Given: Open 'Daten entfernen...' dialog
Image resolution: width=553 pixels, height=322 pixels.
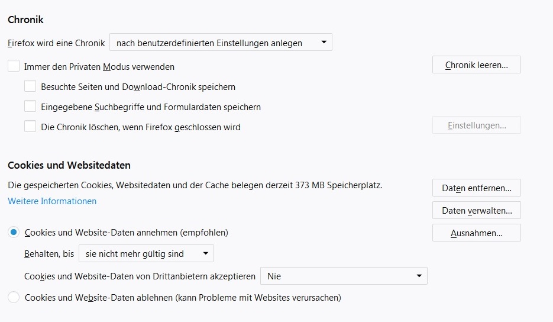Looking at the screenshot, I should click(x=477, y=188).
